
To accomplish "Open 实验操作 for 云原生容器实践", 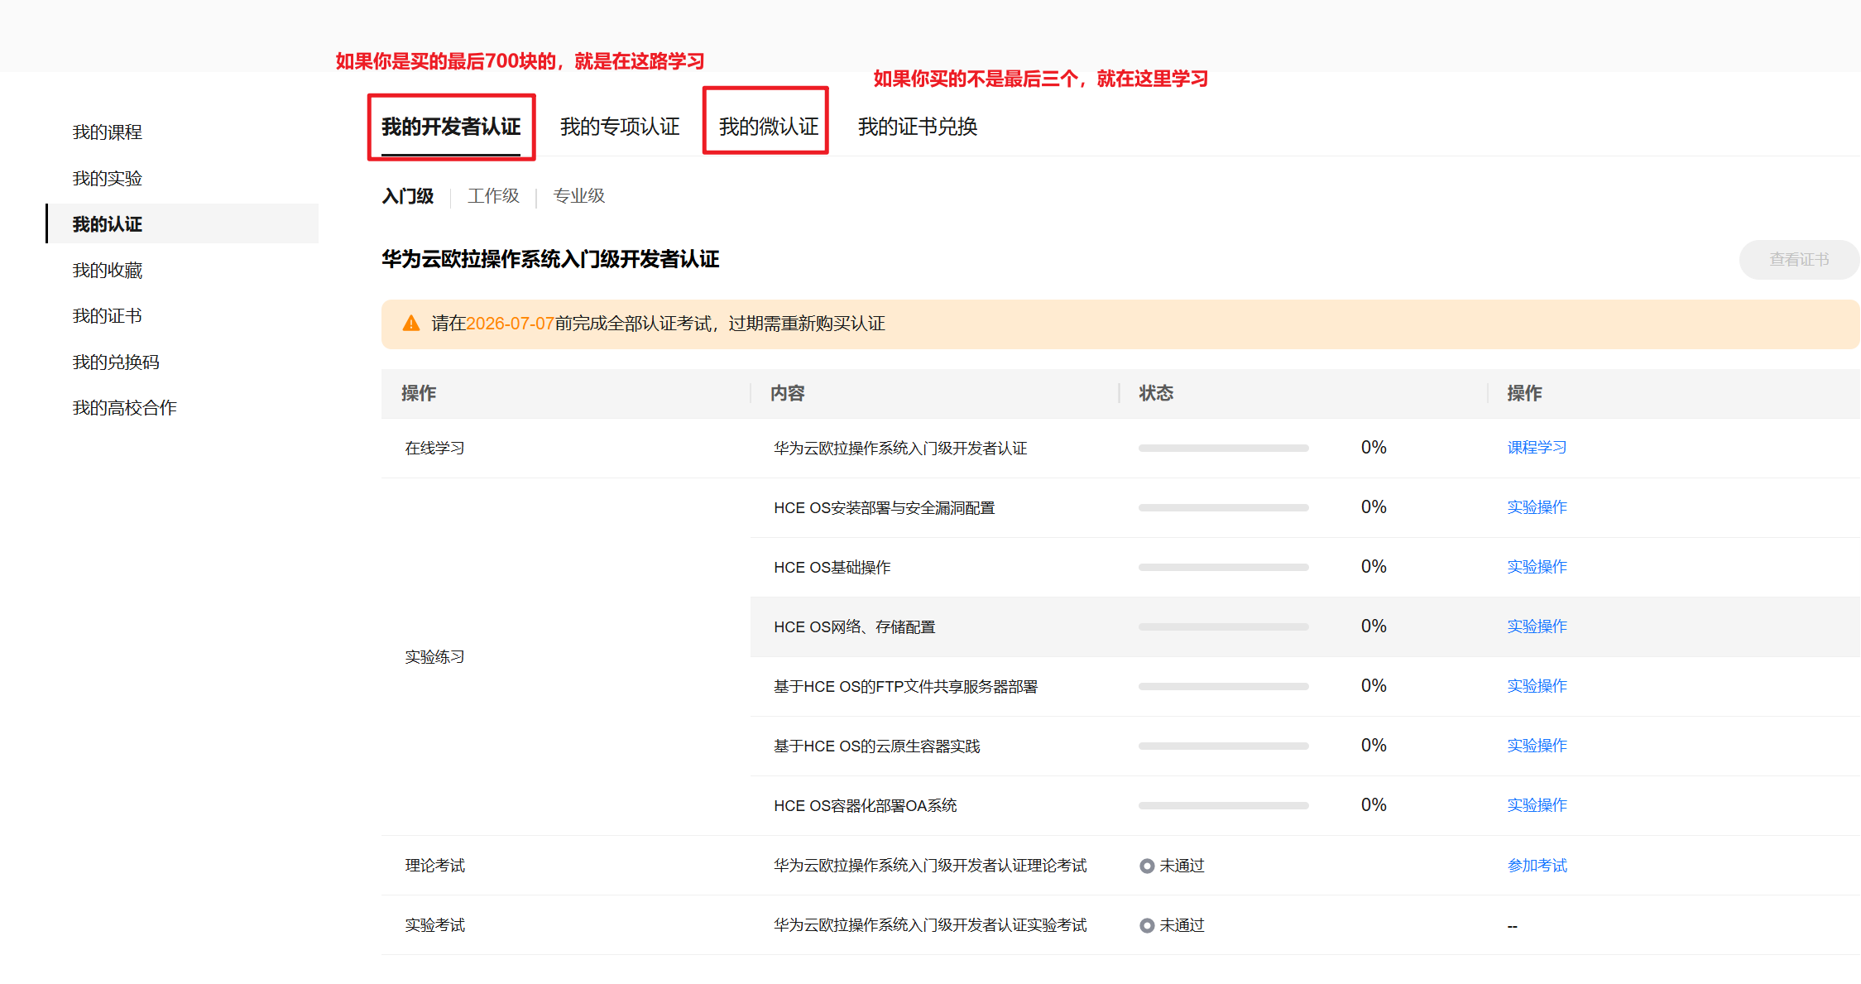I will [1537, 746].
